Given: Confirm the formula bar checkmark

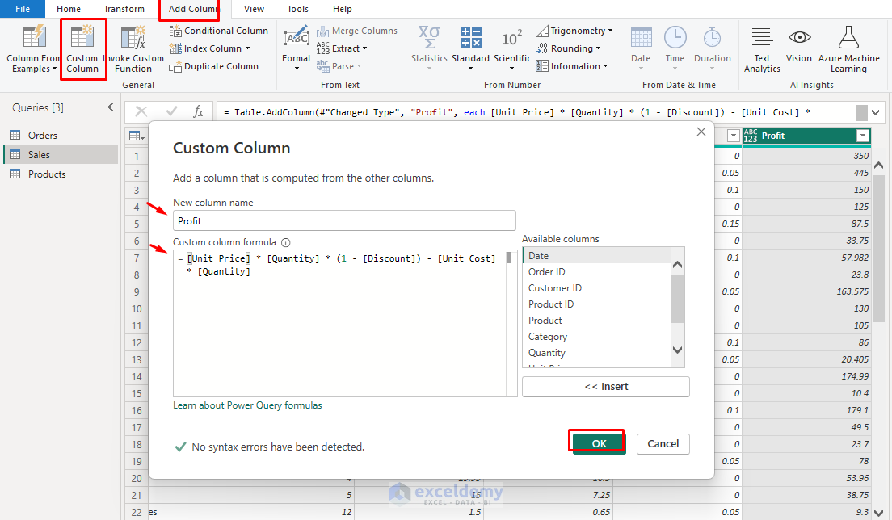Looking at the screenshot, I should [171, 111].
